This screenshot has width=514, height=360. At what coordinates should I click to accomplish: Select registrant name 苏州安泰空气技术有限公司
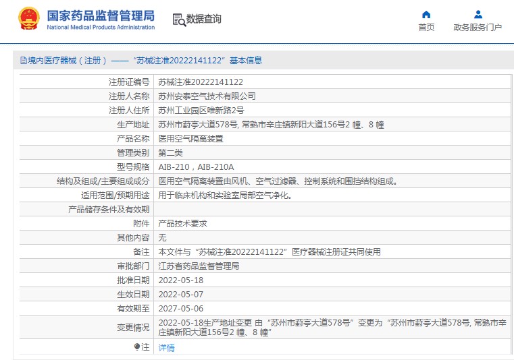point(207,96)
